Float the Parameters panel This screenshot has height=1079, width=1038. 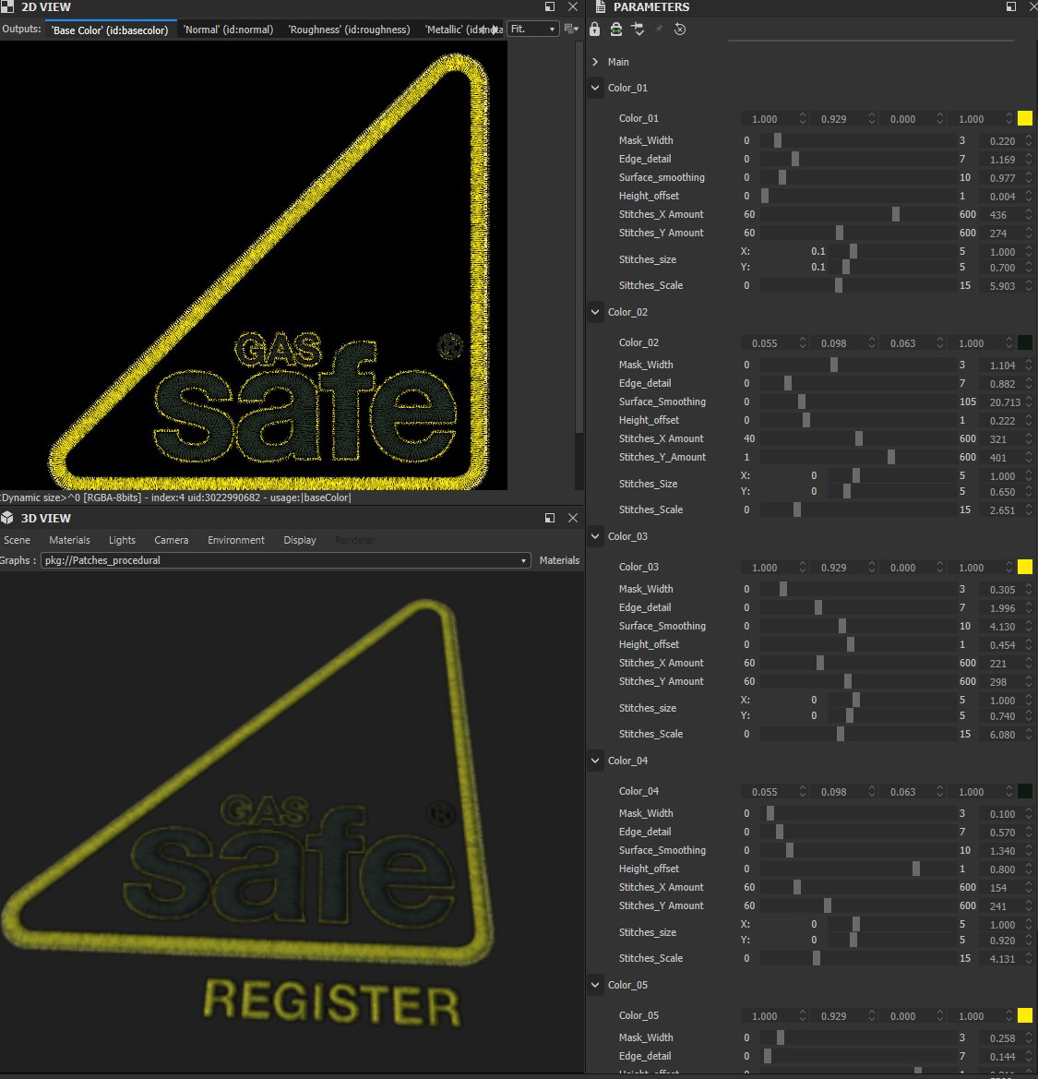tap(1011, 6)
